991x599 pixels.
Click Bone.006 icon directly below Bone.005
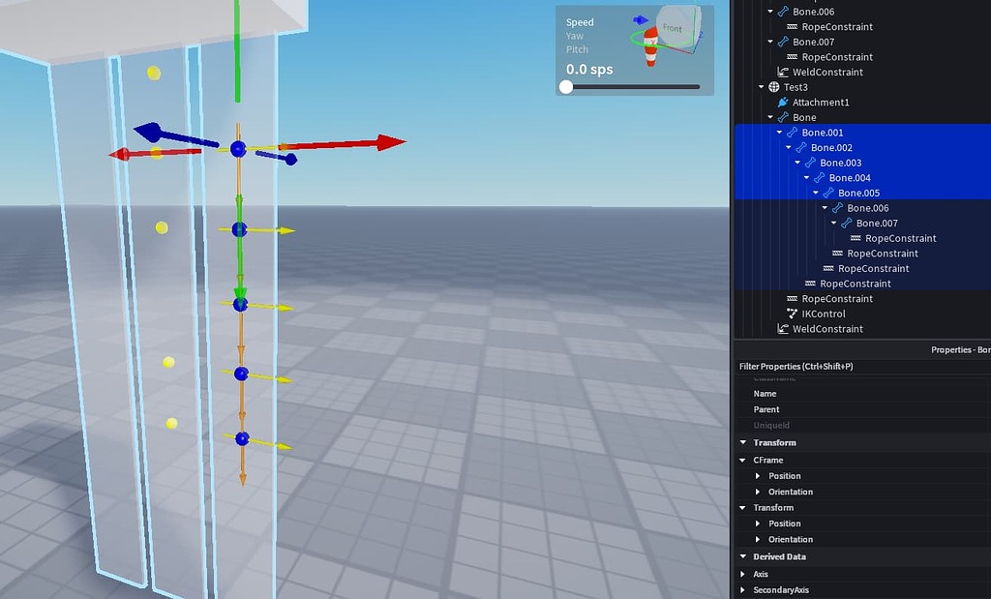837,208
